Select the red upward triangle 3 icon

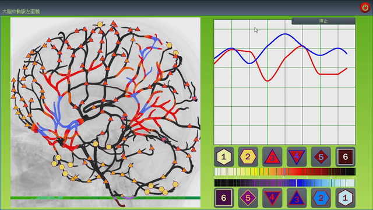(x=272, y=157)
